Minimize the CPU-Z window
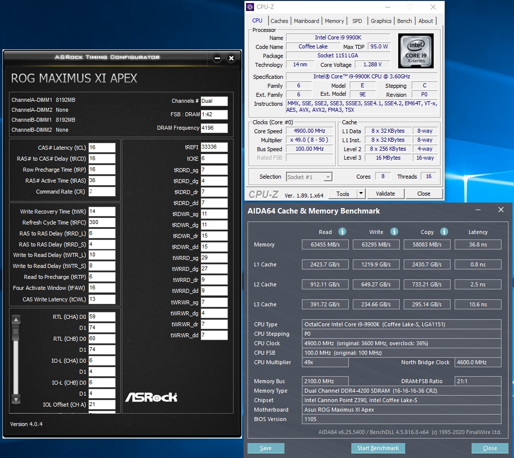The height and width of the screenshot is (458, 514). coord(387,7)
